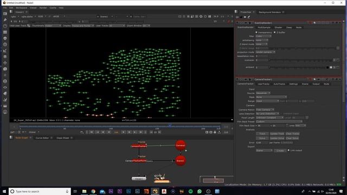Click the Track button
This screenshot has height=195, width=347.
[x=262, y=134]
